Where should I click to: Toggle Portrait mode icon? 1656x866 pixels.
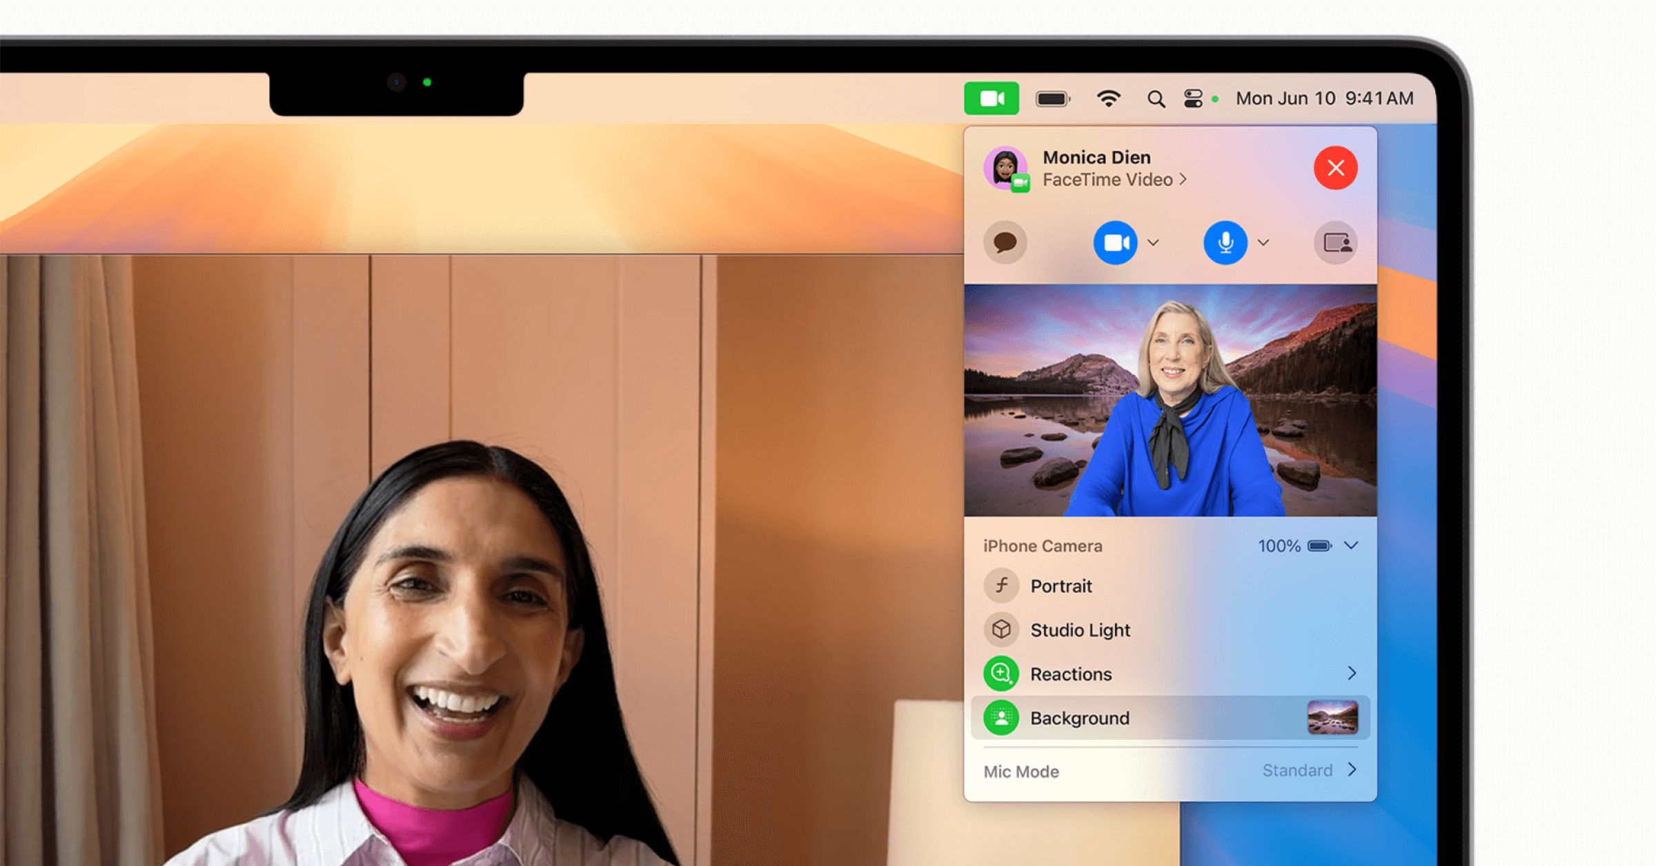coord(1001,586)
